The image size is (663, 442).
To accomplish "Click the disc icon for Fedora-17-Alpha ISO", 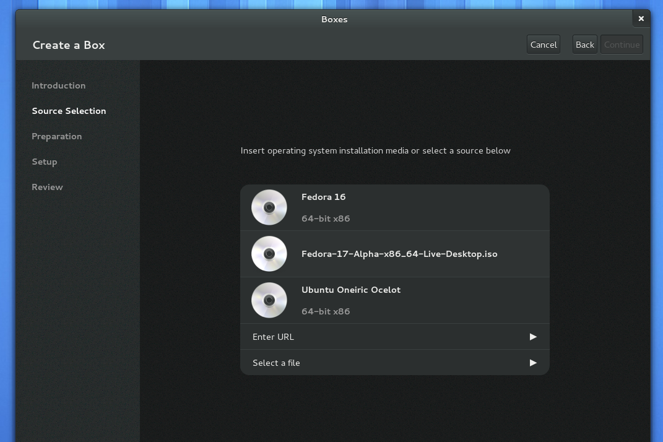I will pyautogui.click(x=269, y=254).
